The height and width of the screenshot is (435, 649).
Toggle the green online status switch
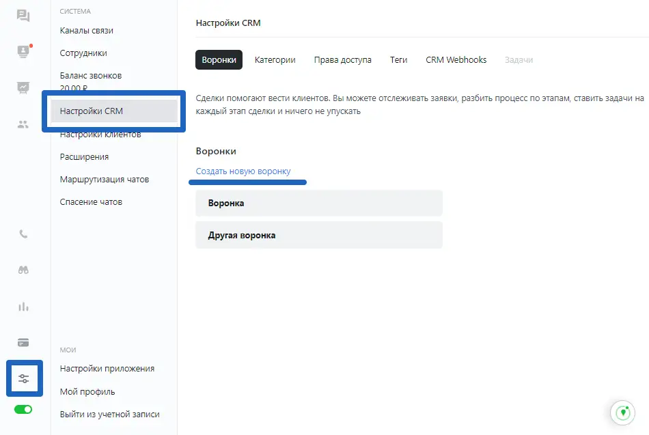[23, 410]
